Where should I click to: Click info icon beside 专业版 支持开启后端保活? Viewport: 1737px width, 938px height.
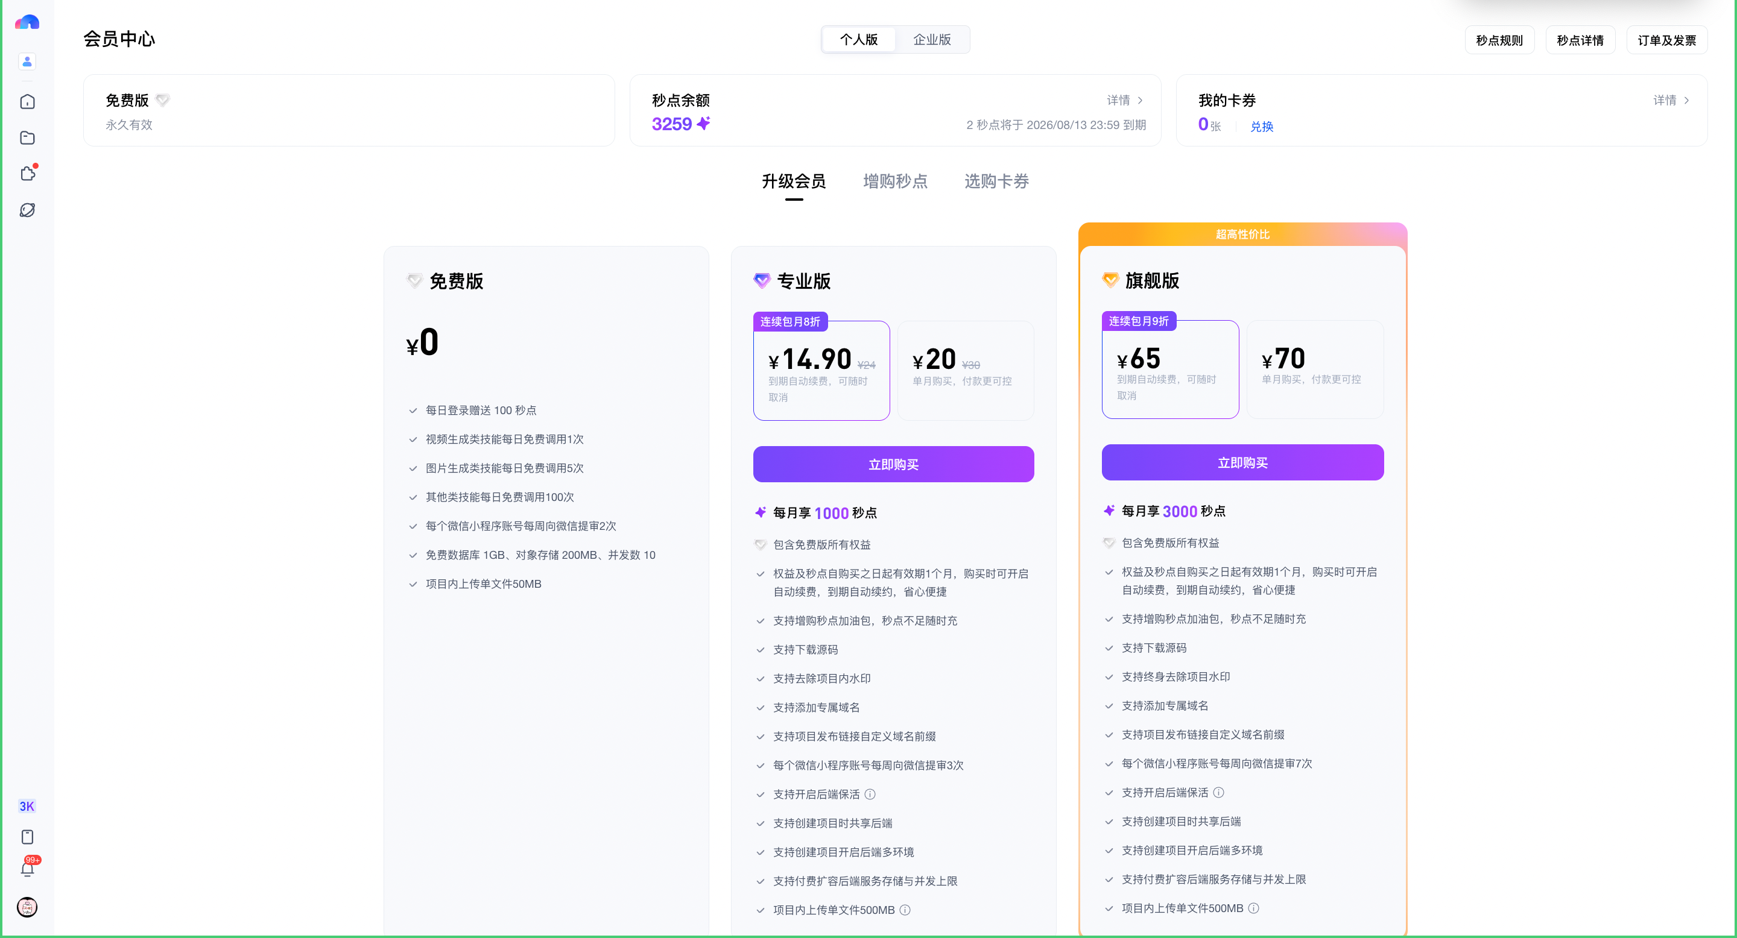pyautogui.click(x=870, y=795)
